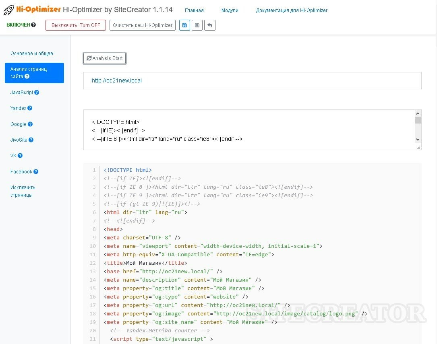Select VK sidebar tab
Image resolution: width=437 pixels, height=344 pixels.
coord(13,156)
